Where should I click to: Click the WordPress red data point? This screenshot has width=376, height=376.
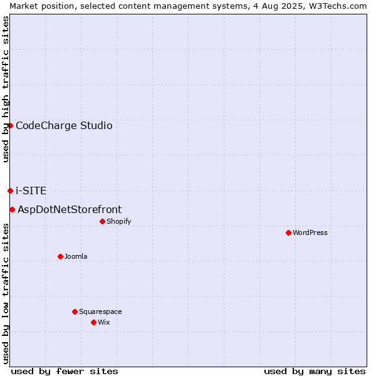click(x=288, y=233)
